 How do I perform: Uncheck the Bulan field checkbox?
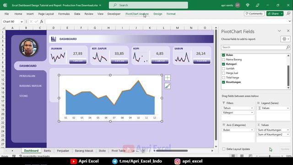pos(223,55)
